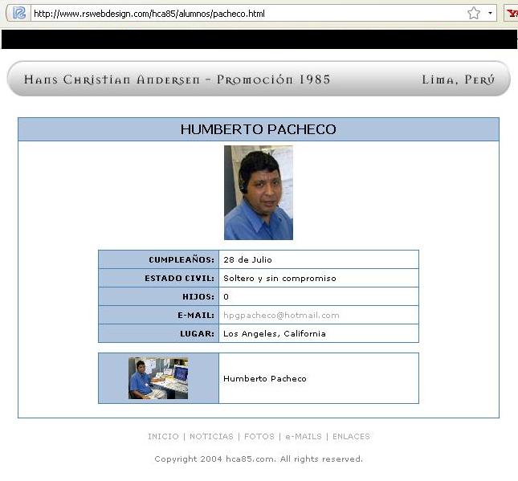The image size is (518, 481).
Task: Open the address bar history dropdown arrow
Action: point(490,13)
